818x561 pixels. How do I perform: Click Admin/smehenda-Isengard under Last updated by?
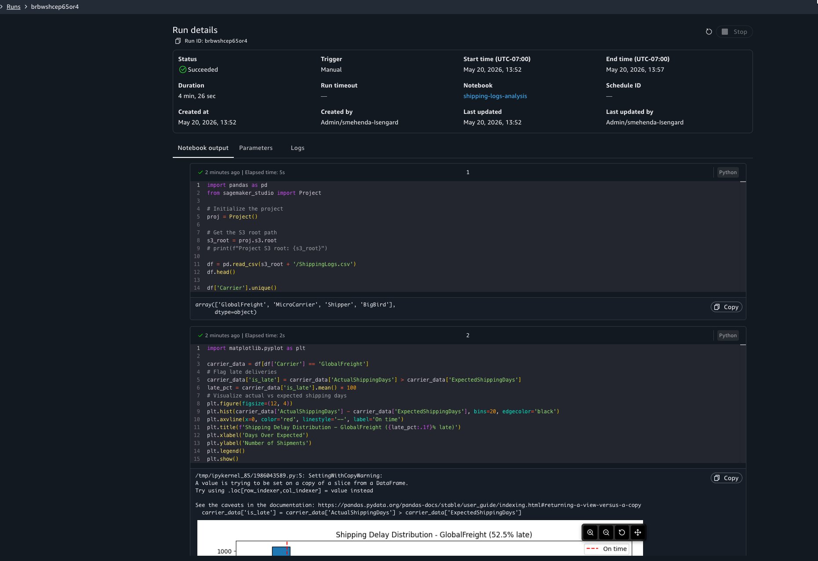[645, 122]
